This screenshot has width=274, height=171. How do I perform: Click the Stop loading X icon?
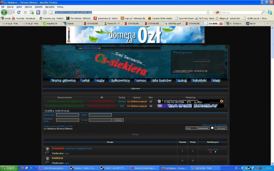(25, 12)
